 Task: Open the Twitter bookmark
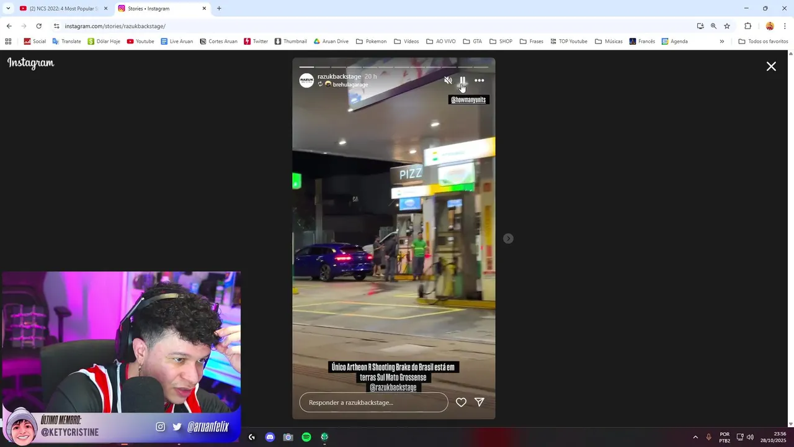click(256, 42)
